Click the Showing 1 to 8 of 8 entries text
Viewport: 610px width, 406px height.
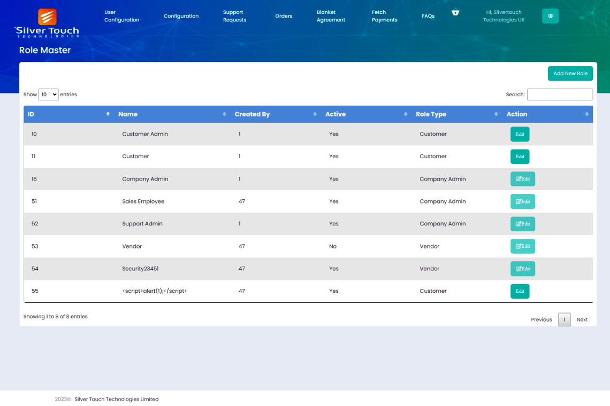click(x=55, y=317)
